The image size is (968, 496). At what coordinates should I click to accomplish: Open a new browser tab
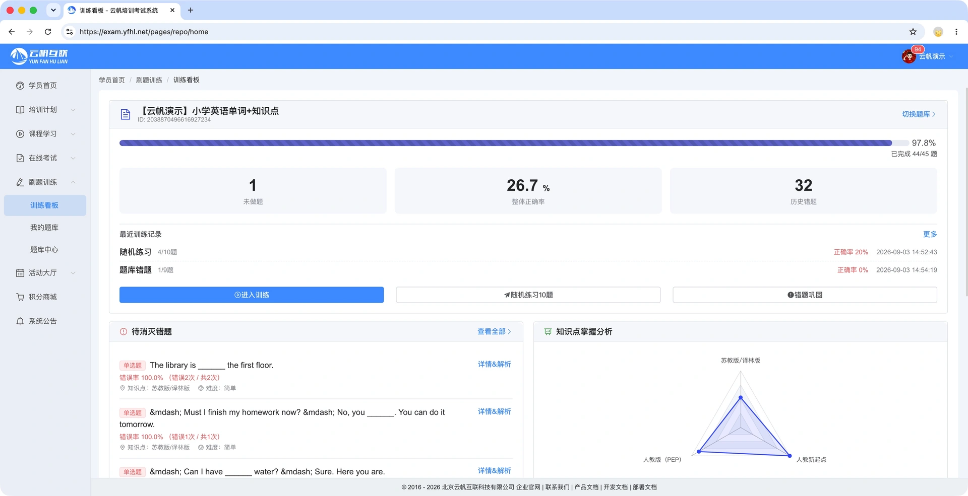tap(191, 10)
